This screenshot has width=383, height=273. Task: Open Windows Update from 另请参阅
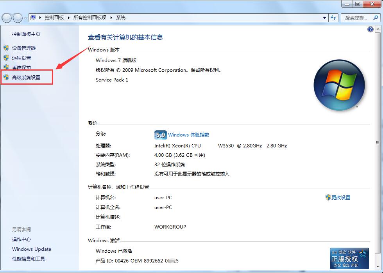click(31, 249)
